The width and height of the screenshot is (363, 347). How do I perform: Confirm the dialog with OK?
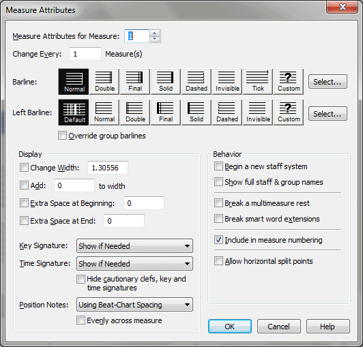tap(230, 327)
